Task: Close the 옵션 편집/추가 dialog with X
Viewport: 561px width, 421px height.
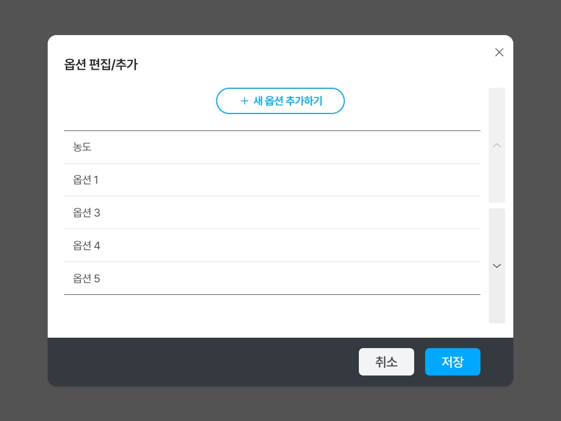Action: [499, 52]
